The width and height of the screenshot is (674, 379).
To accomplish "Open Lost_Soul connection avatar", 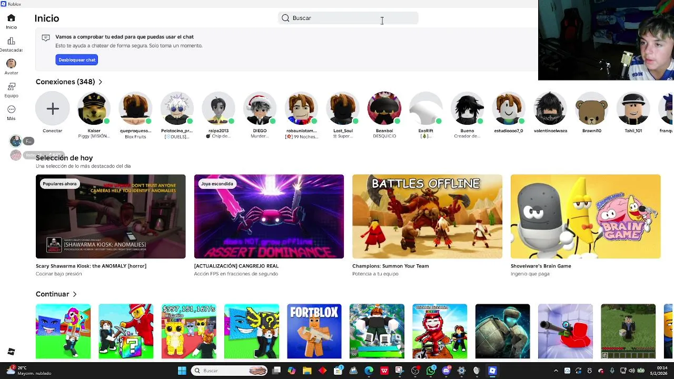I will [343, 108].
